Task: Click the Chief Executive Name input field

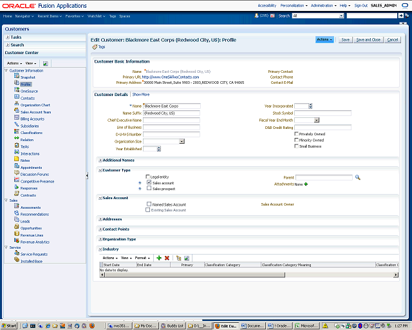Action: (172, 120)
